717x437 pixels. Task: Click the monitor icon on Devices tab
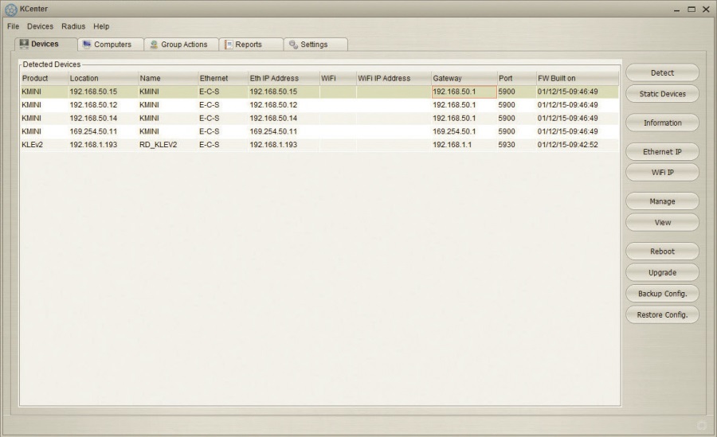(24, 44)
